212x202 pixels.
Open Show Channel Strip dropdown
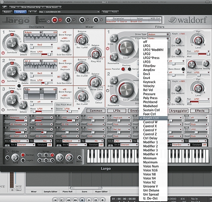click(x=32, y=7)
